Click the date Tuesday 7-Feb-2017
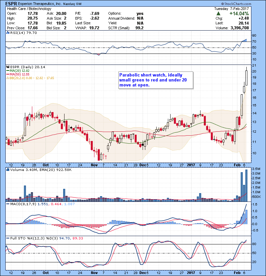The width and height of the screenshot is (266, 276). (x=231, y=9)
